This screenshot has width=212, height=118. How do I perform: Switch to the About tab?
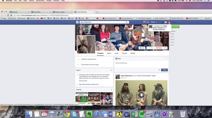pos(109,53)
